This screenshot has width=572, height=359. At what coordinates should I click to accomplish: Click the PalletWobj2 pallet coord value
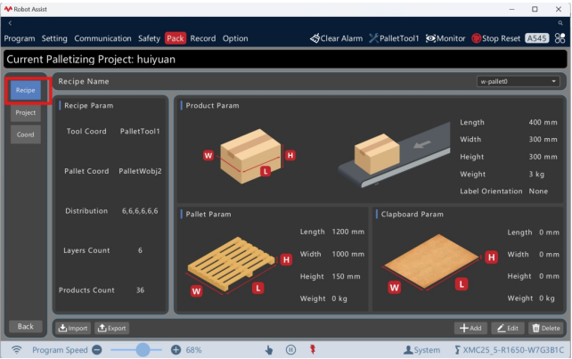(x=140, y=171)
